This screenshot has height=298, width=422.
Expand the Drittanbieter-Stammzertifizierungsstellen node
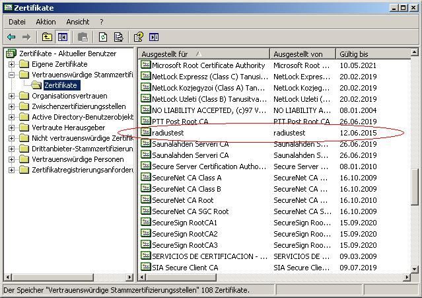click(x=11, y=149)
